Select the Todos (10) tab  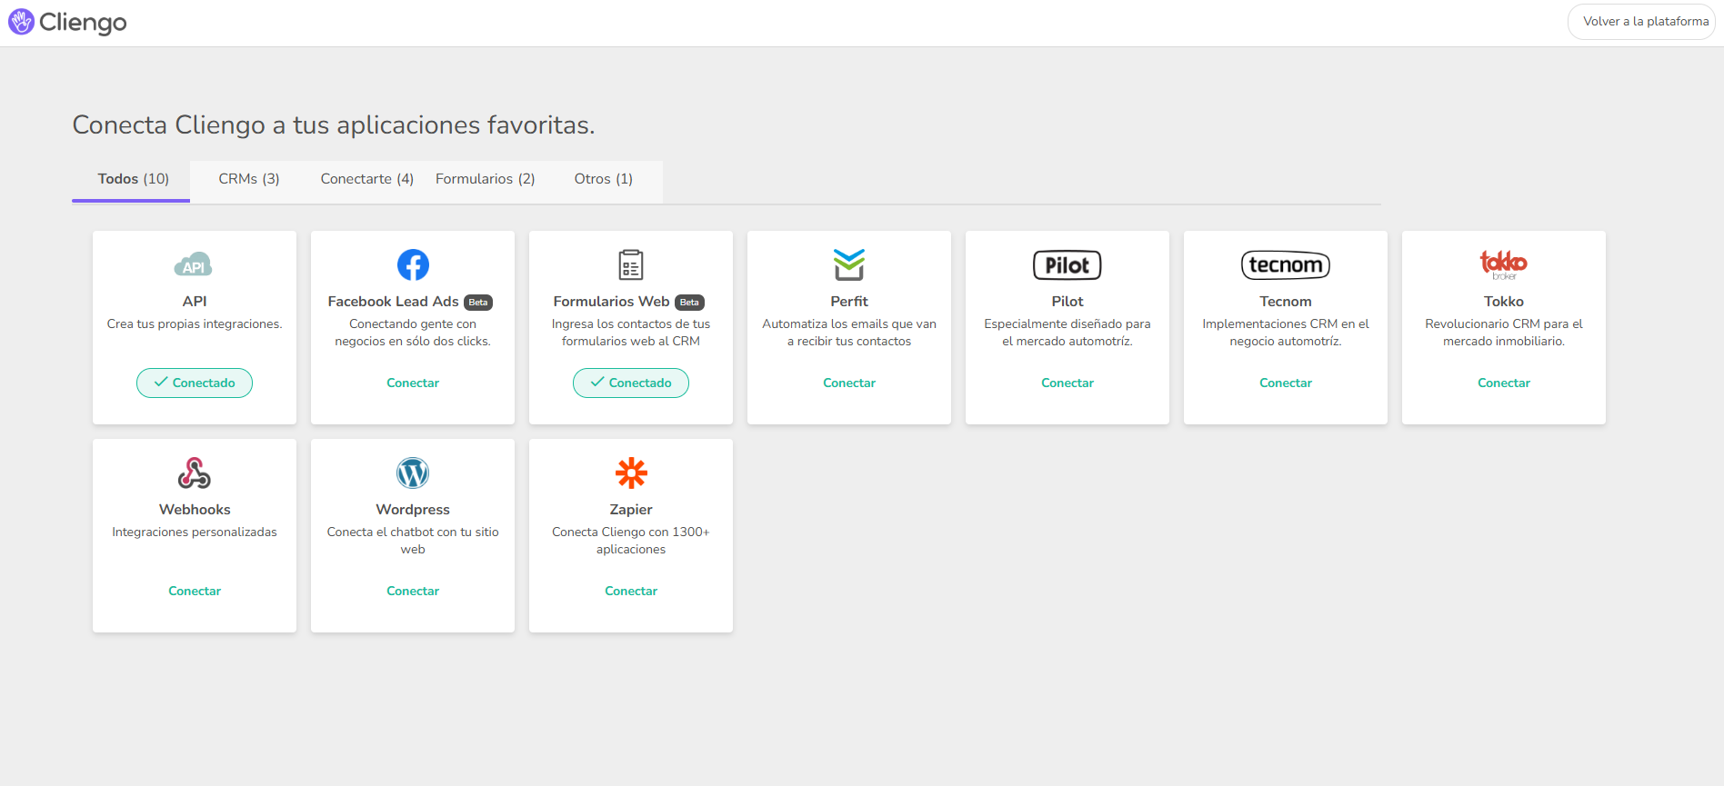(133, 179)
